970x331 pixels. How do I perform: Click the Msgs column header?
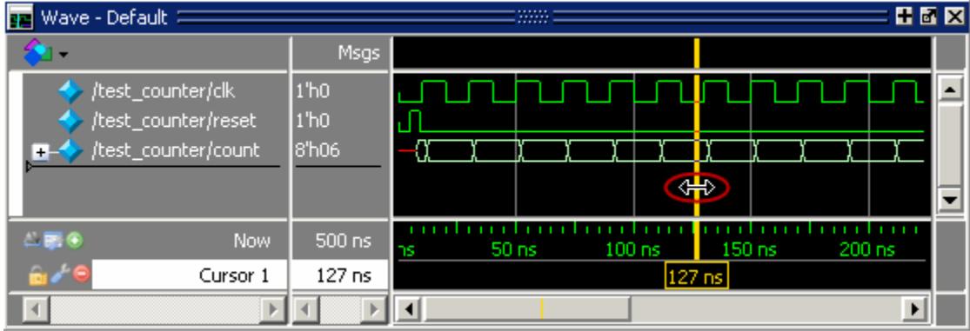358,53
